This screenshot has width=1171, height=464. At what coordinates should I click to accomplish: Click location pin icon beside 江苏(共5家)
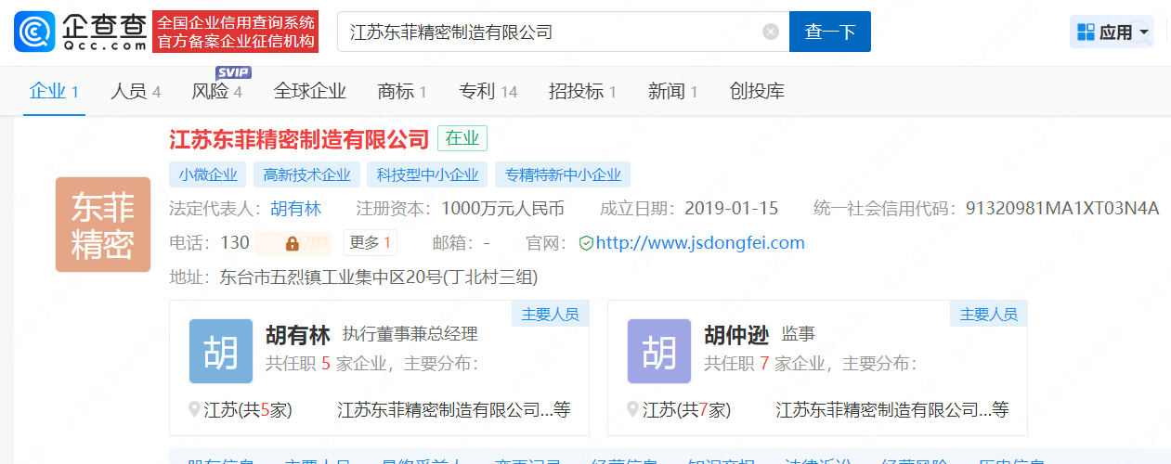(195, 409)
